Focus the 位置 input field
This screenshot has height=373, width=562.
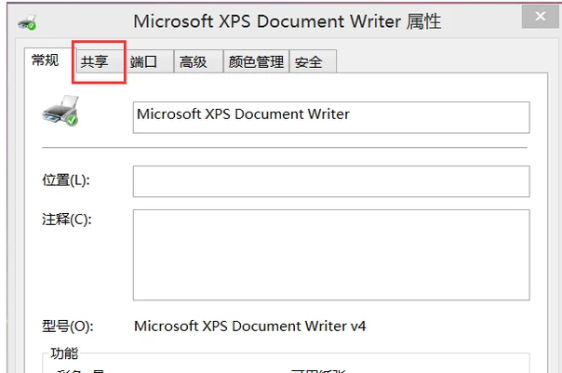pyautogui.click(x=331, y=181)
